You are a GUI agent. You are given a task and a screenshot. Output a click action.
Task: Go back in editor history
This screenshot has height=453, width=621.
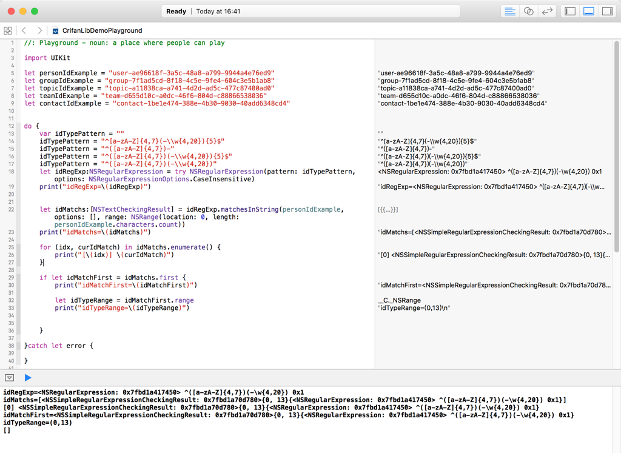coord(24,30)
